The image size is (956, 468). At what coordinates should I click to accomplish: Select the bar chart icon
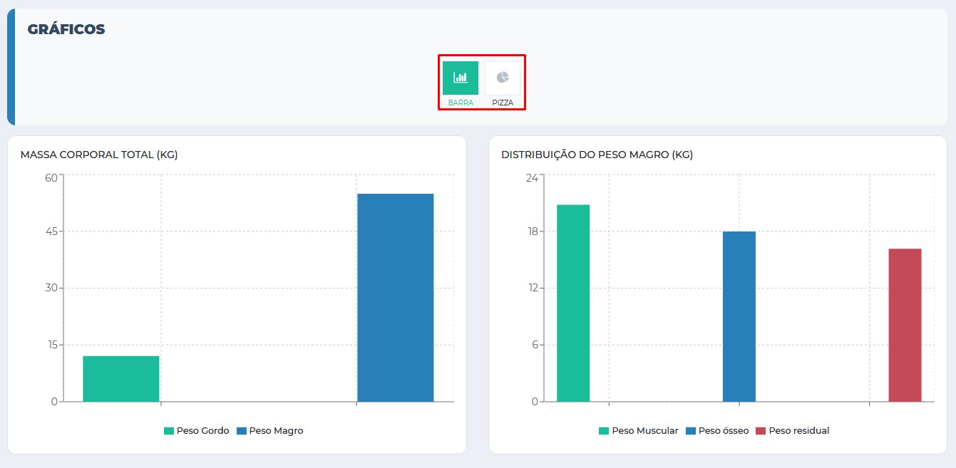point(460,78)
